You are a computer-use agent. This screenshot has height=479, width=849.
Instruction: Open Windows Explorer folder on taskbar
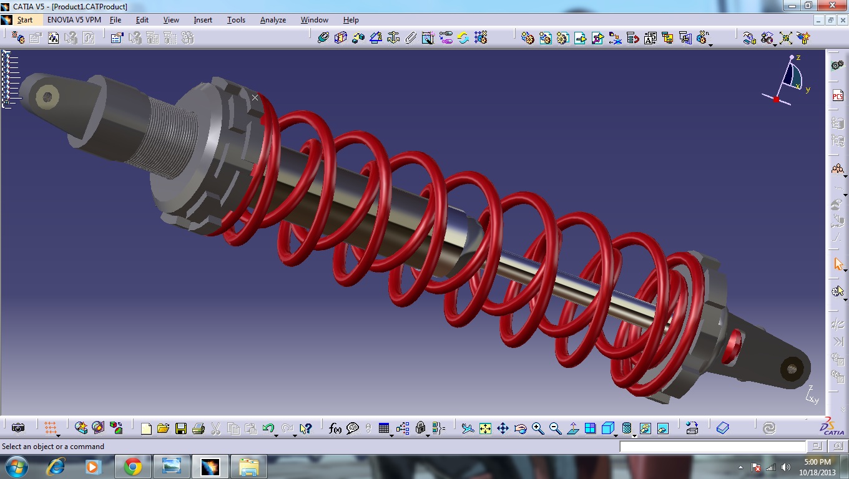tap(248, 467)
